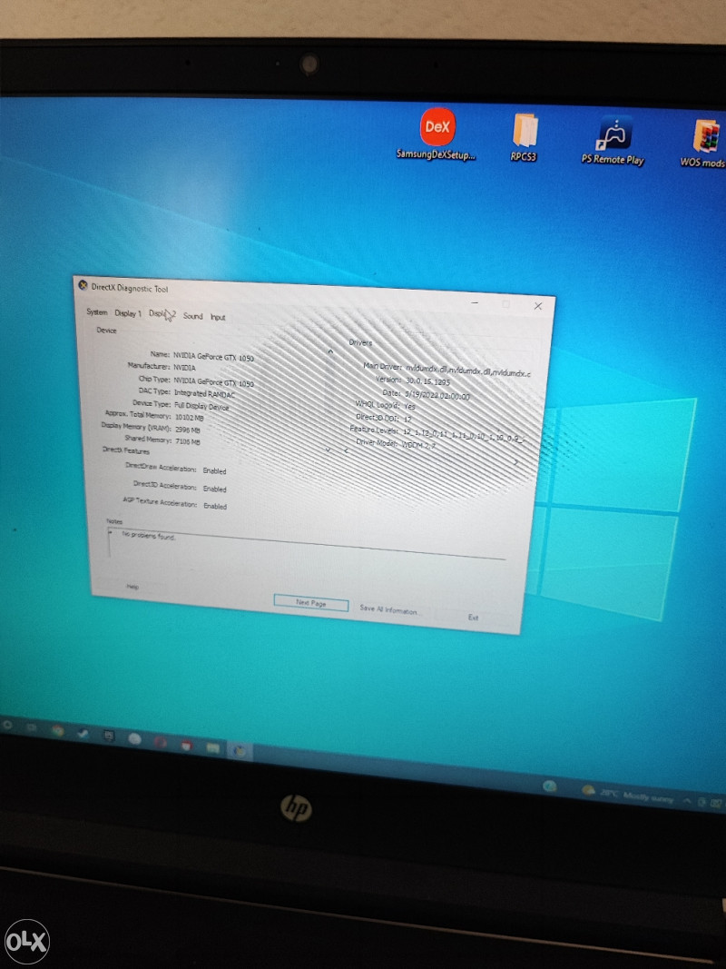Select the Manufacturer value NVIDIA
Image resolution: width=726 pixels, height=969 pixels.
click(x=184, y=367)
